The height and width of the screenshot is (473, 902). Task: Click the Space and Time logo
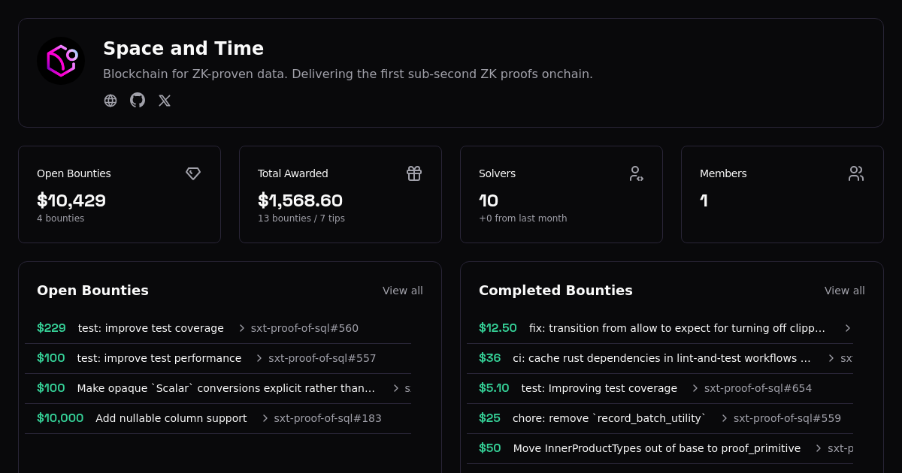[61, 61]
